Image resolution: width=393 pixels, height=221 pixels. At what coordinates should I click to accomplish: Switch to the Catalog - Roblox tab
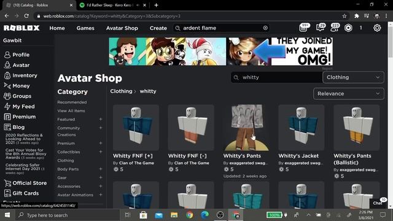[39, 5]
